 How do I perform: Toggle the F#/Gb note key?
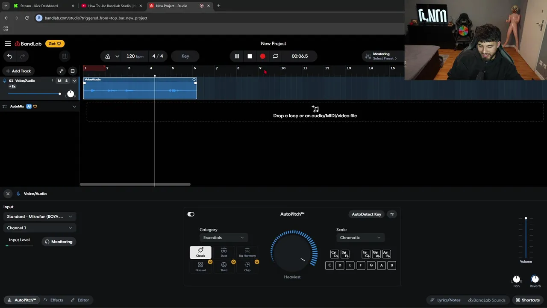366,254
